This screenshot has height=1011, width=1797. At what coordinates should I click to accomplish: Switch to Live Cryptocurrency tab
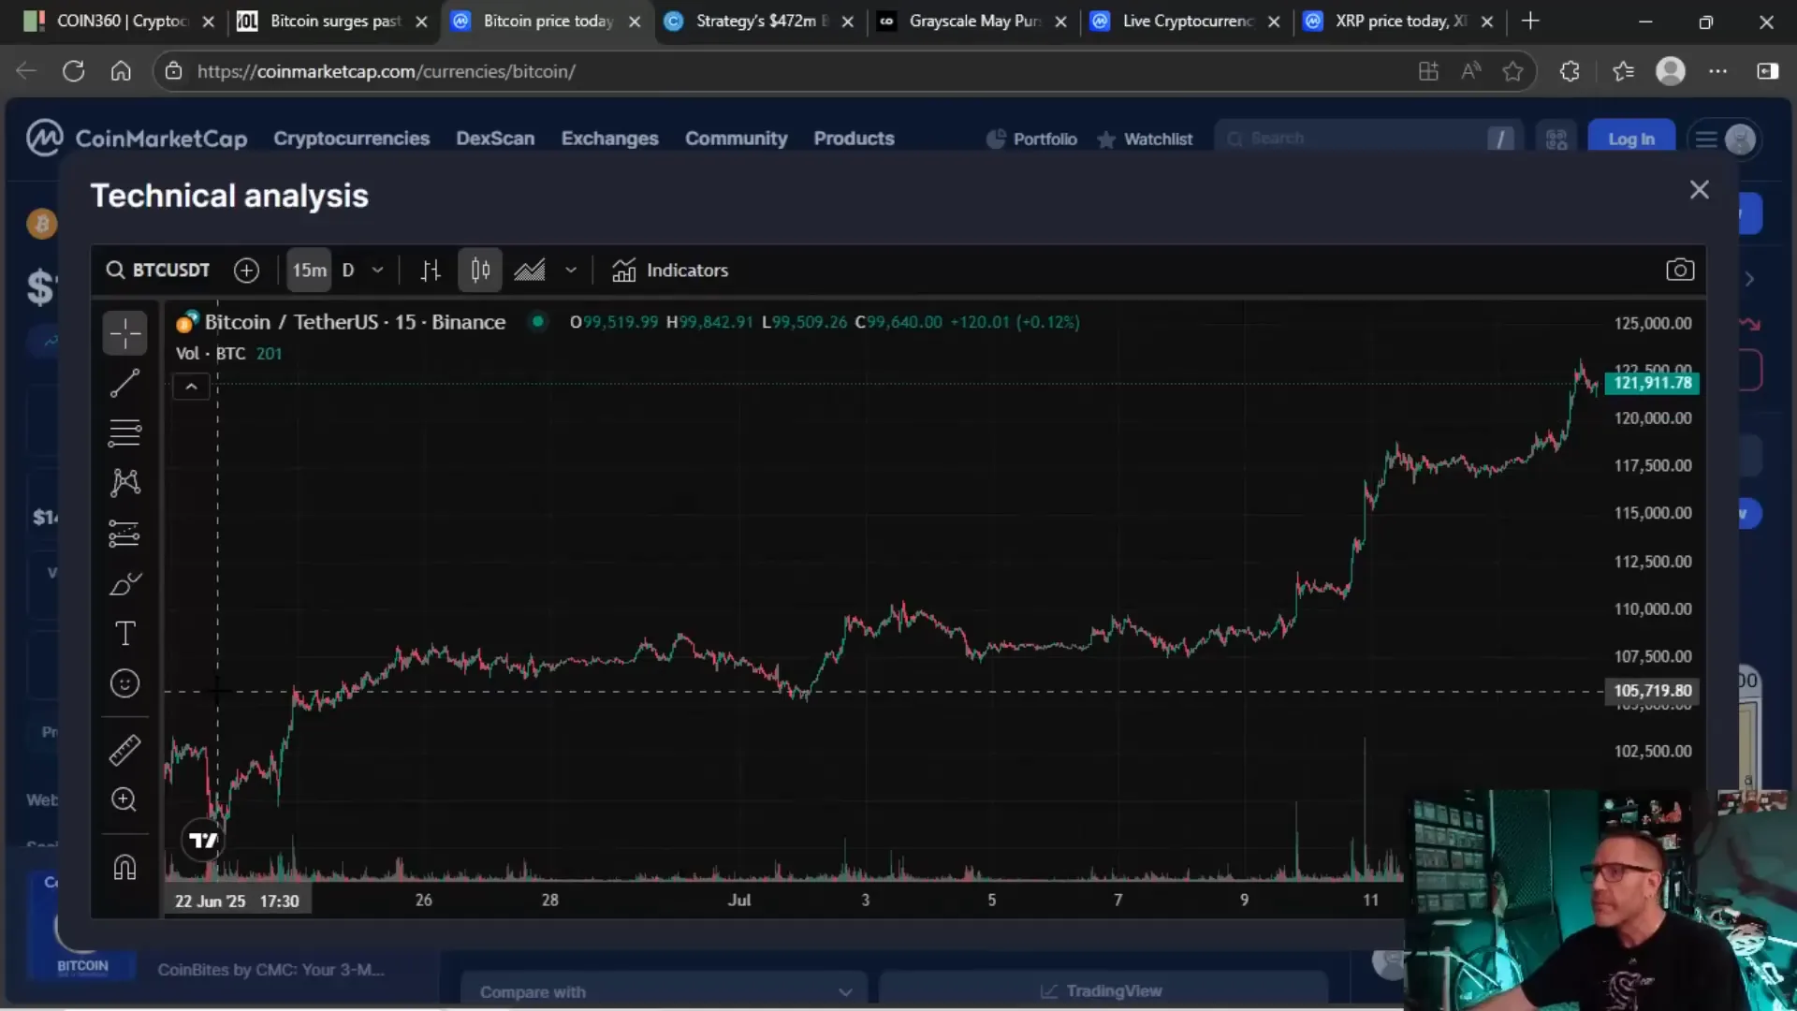coord(1185,21)
